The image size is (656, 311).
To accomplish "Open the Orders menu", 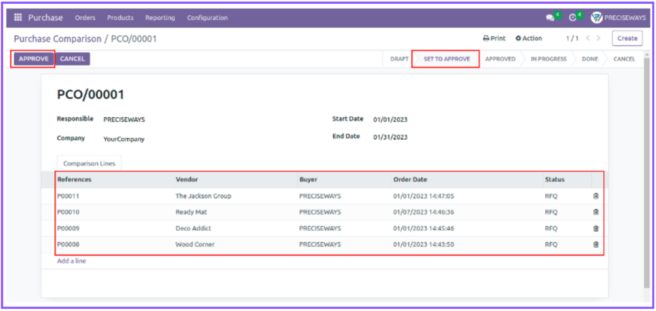I will [85, 18].
